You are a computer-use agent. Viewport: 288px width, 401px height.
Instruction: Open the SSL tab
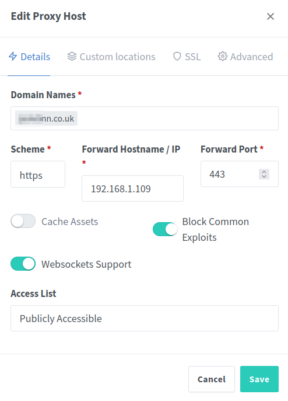tap(187, 57)
